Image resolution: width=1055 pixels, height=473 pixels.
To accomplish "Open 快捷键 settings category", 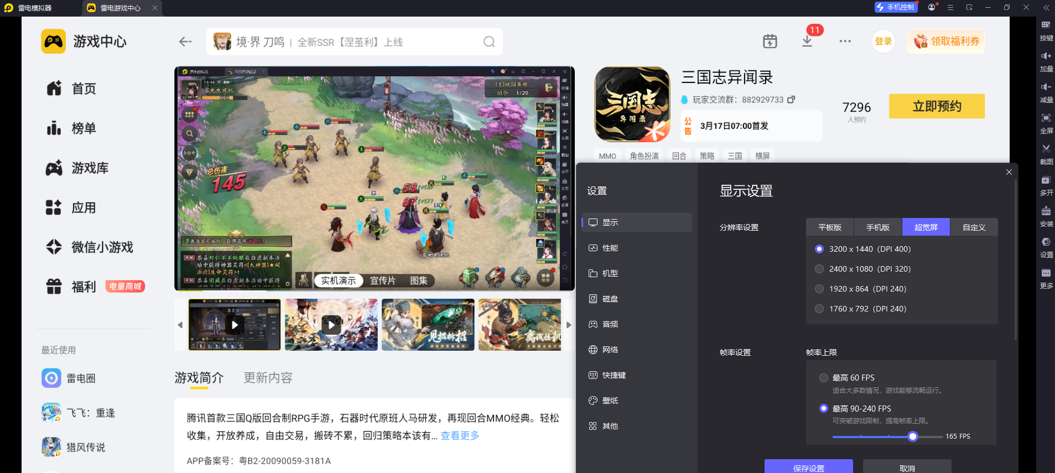I will 637,375.
